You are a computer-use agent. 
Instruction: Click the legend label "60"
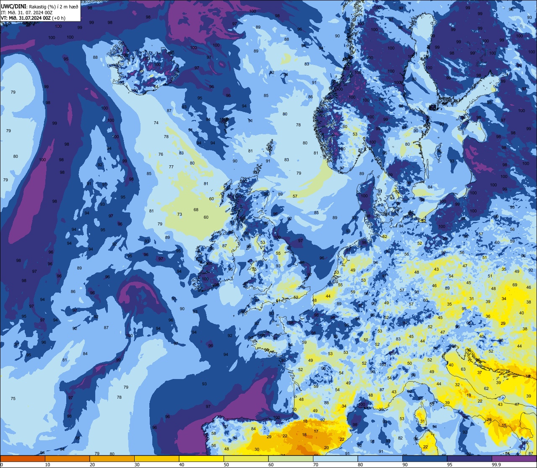pos(271,465)
